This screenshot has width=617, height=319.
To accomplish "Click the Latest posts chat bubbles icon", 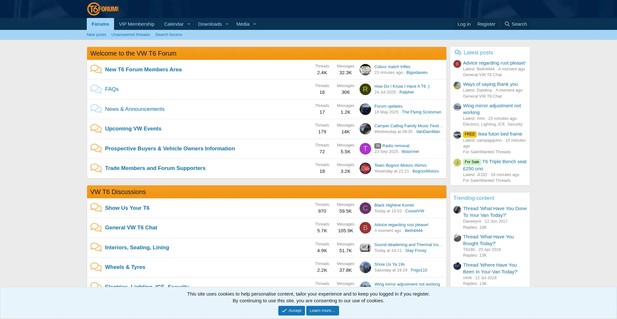I will pyautogui.click(x=458, y=52).
